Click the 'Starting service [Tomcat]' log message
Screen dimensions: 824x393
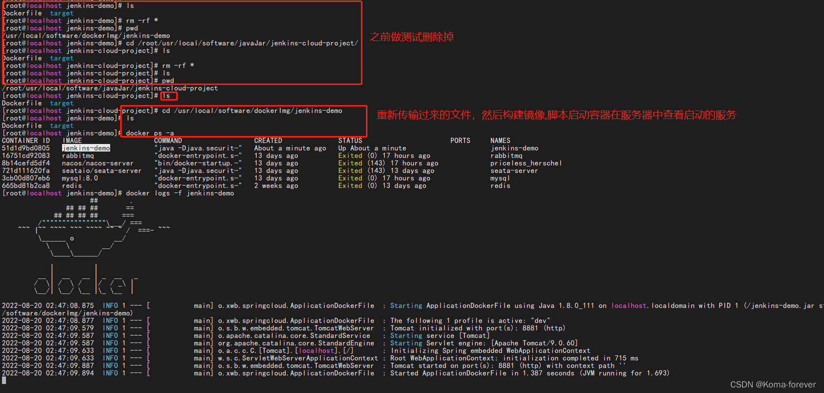click(440, 335)
